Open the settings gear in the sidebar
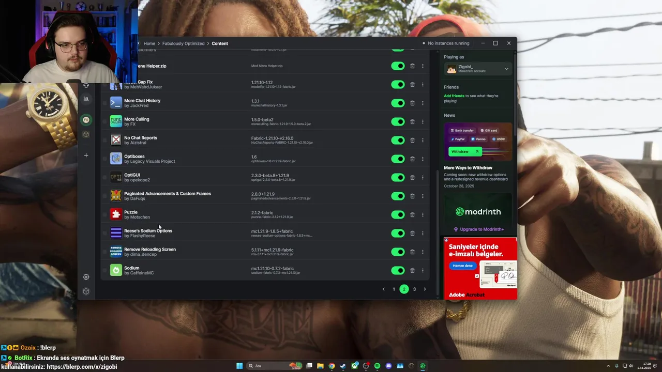The image size is (662, 372). [x=86, y=277]
